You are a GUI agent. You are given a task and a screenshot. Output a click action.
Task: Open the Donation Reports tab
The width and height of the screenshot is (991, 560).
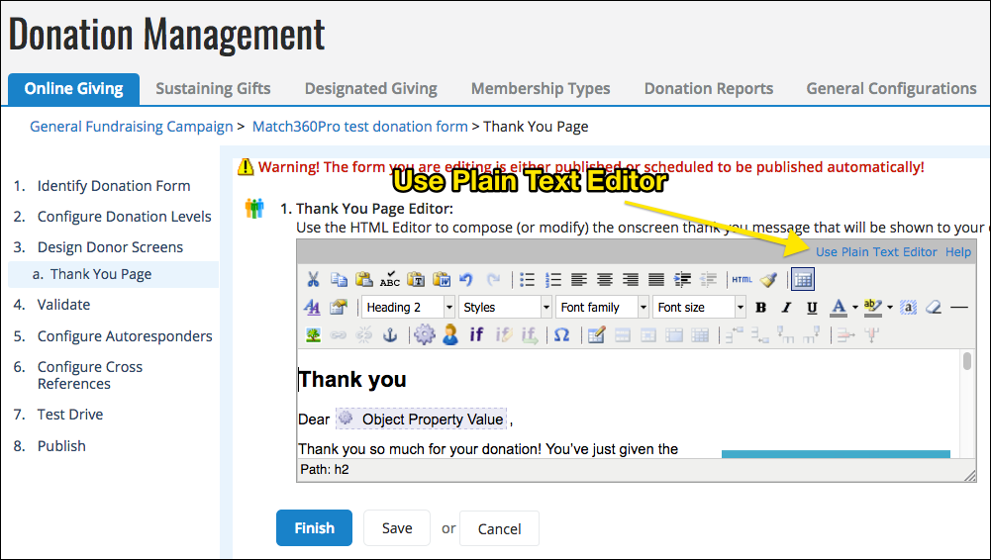point(708,88)
